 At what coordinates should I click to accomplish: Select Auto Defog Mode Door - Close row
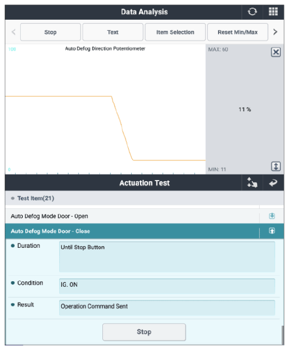[132, 231]
